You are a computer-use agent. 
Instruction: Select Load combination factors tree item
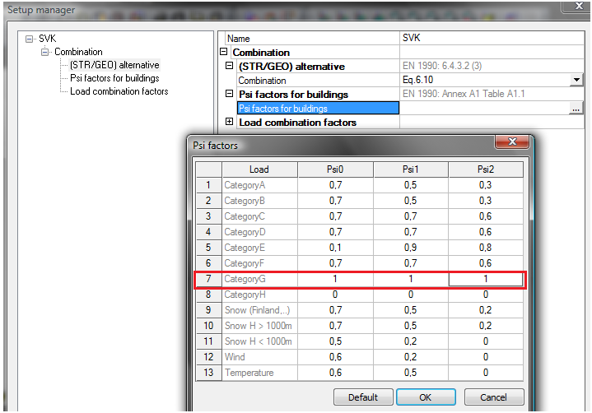(x=119, y=91)
